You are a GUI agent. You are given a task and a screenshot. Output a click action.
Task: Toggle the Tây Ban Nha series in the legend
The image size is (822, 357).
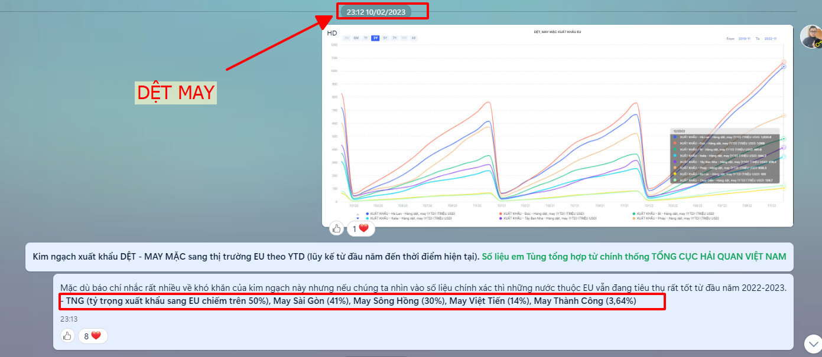[548, 218]
